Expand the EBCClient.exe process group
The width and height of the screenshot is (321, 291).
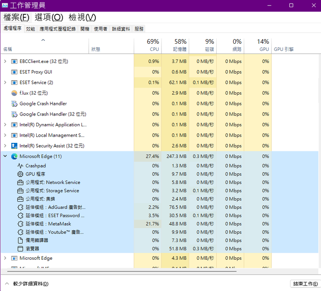pos(5,61)
